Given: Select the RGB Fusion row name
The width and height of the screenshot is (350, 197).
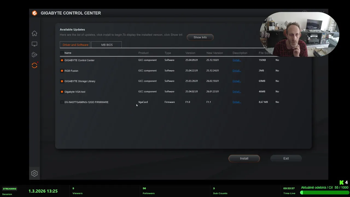Looking at the screenshot, I should pos(71,71).
